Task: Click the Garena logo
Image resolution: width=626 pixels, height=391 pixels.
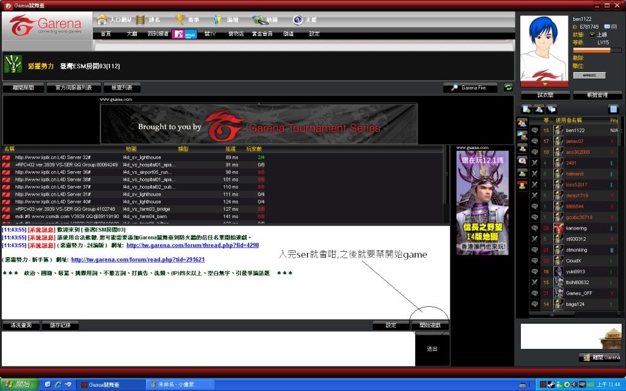Action: [x=45, y=25]
